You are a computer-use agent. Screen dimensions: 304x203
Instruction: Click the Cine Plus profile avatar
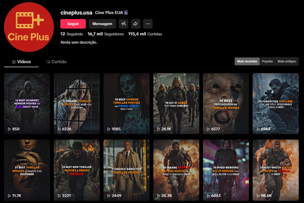(x=29, y=27)
